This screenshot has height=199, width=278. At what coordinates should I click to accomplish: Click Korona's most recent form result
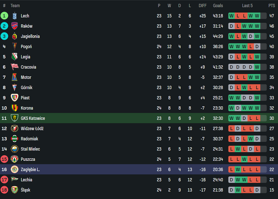point(257,108)
